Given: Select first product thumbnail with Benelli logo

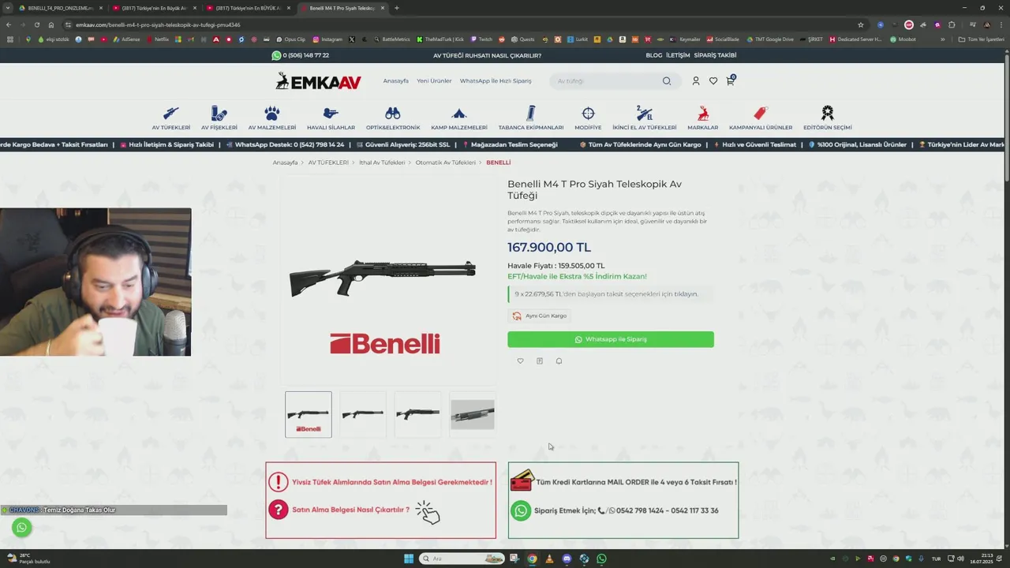Looking at the screenshot, I should coord(309,414).
